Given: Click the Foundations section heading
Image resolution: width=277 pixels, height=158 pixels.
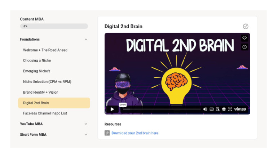Looking at the screenshot, I should click(30, 39).
